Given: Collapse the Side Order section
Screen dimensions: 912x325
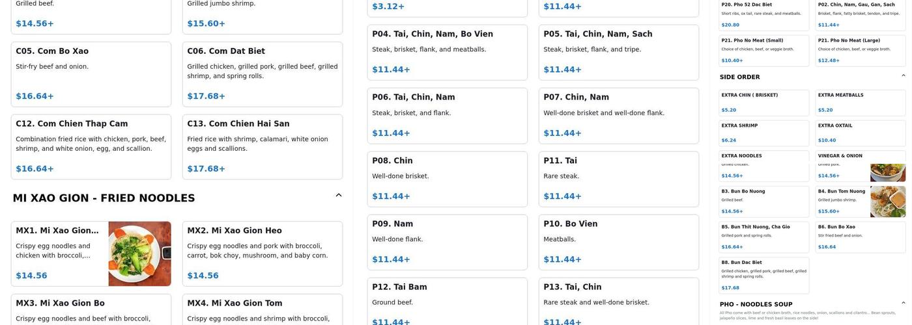Looking at the screenshot, I should click(903, 76).
